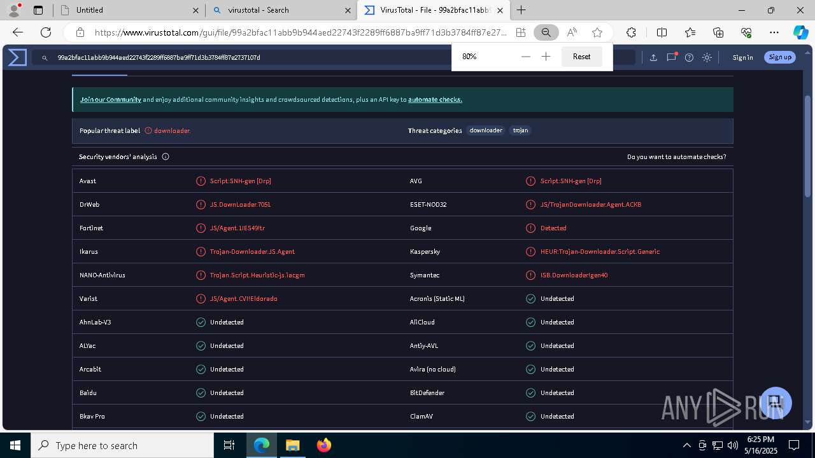
Task: Click Do you want to automate checks?
Action: coord(676,156)
